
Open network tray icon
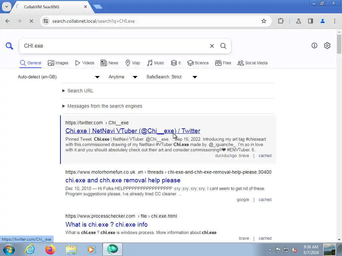point(286,250)
